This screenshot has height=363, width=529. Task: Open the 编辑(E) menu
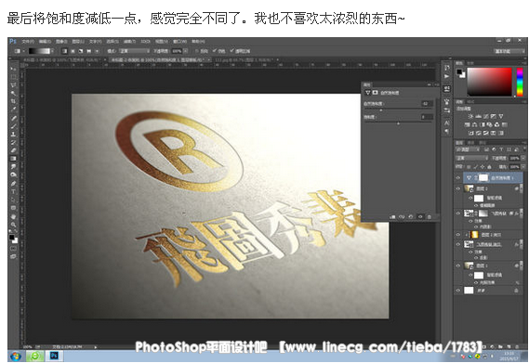[x=45, y=42]
